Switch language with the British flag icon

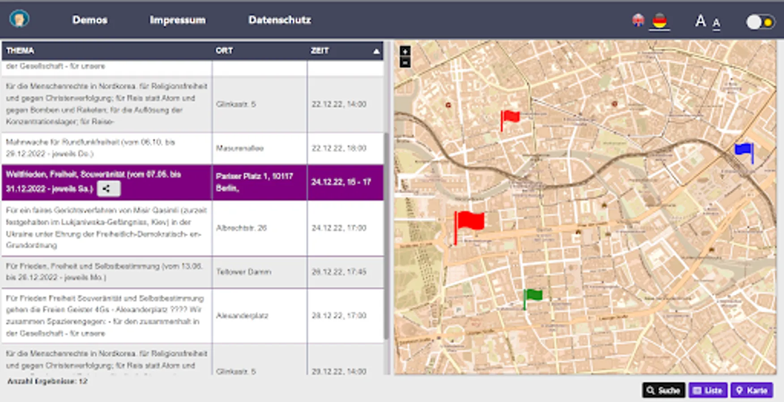click(638, 20)
